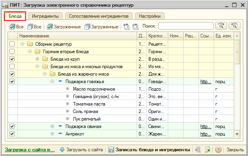Toggle checkbox for Горячие вторые блюда
The width and height of the screenshot is (248, 156).
click(12, 52)
